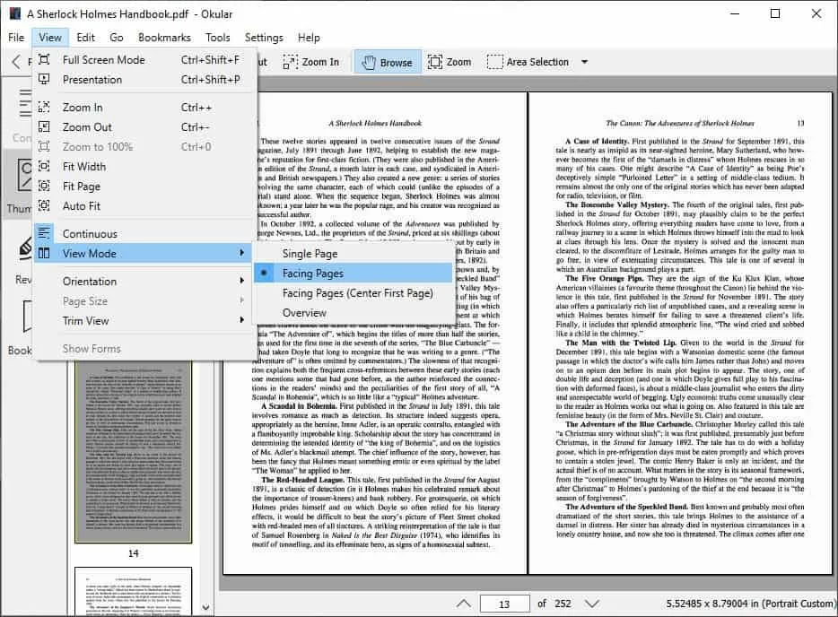Select the Facing Pages radio option
The image size is (838, 617).
(354, 273)
